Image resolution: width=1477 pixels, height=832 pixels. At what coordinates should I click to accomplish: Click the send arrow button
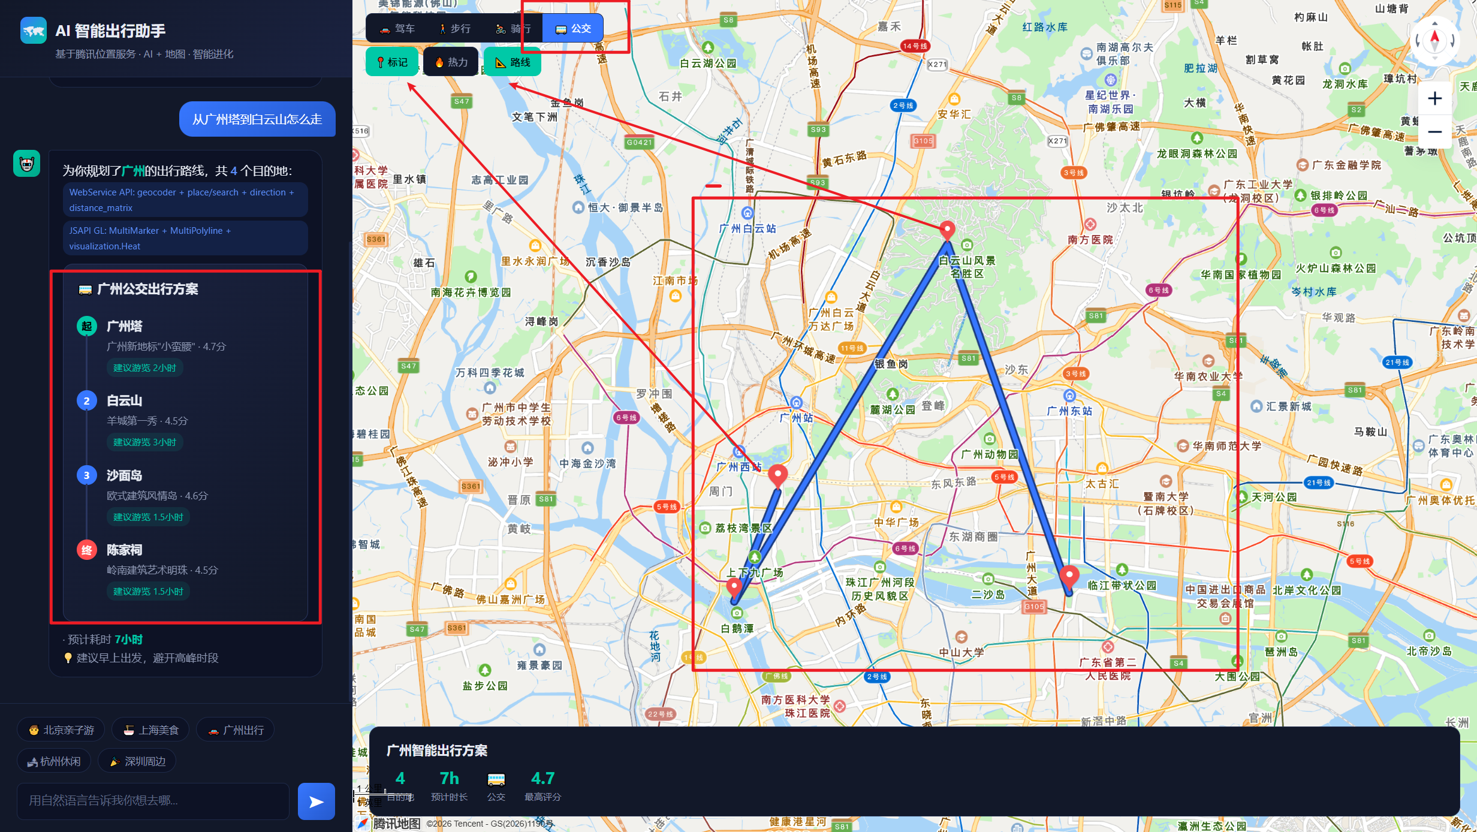(x=316, y=801)
